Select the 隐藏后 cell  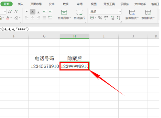pos(74,58)
